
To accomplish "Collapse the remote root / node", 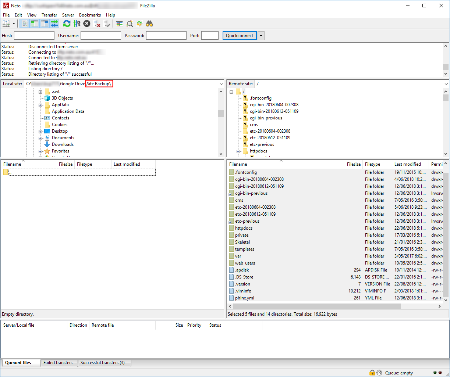I will click(231, 91).
